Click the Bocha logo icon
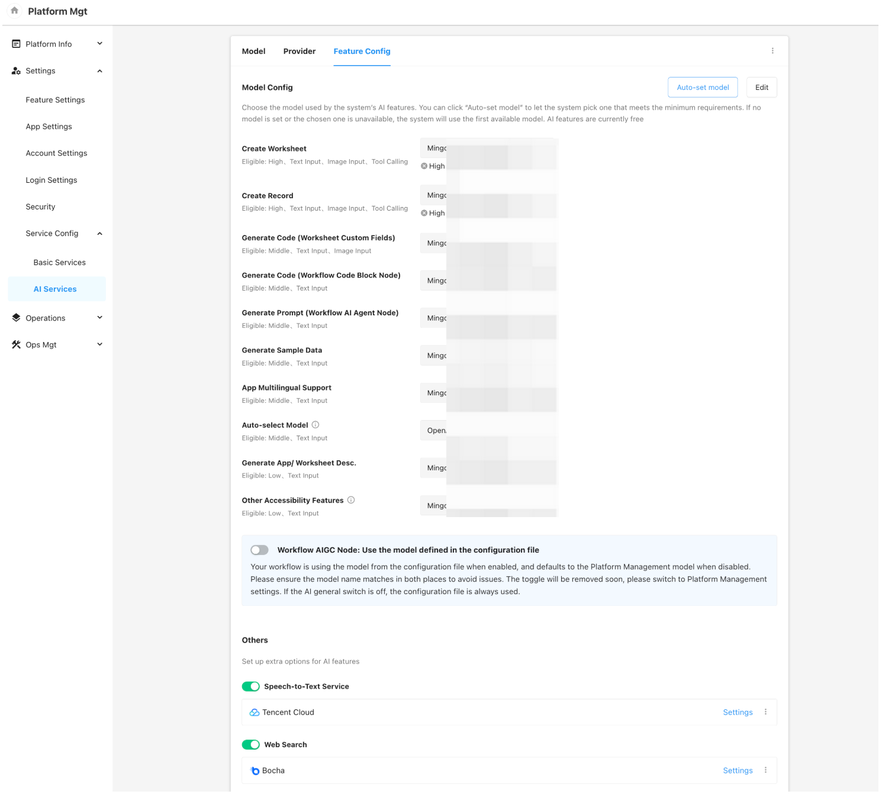Viewport: 882px width, 794px height. (255, 770)
